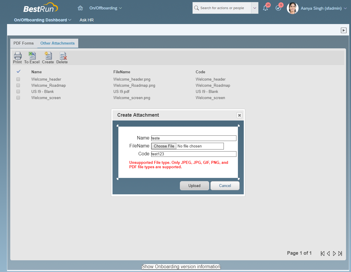Screen dimensions: 351x272
Task: Click the Page 1 of 1 text
Action: [x=299, y=253]
